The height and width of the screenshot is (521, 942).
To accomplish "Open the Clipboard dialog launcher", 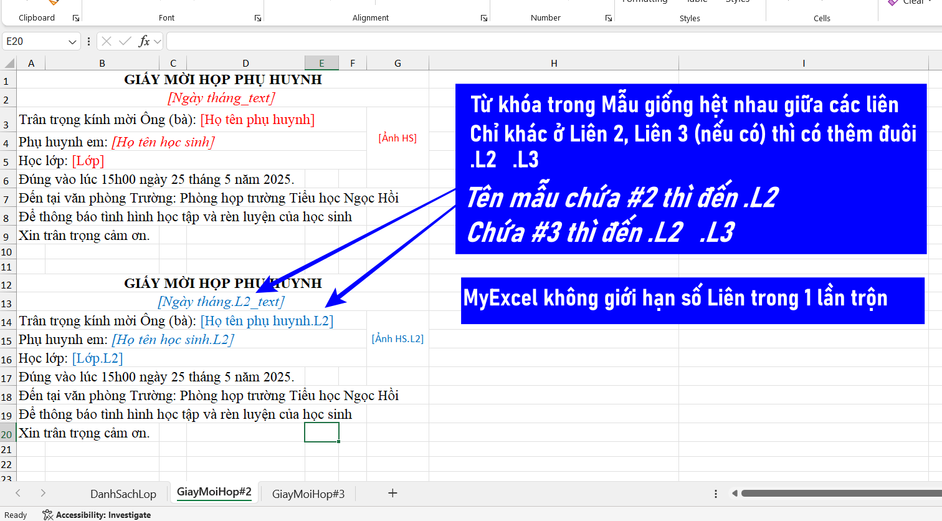I will click(76, 18).
